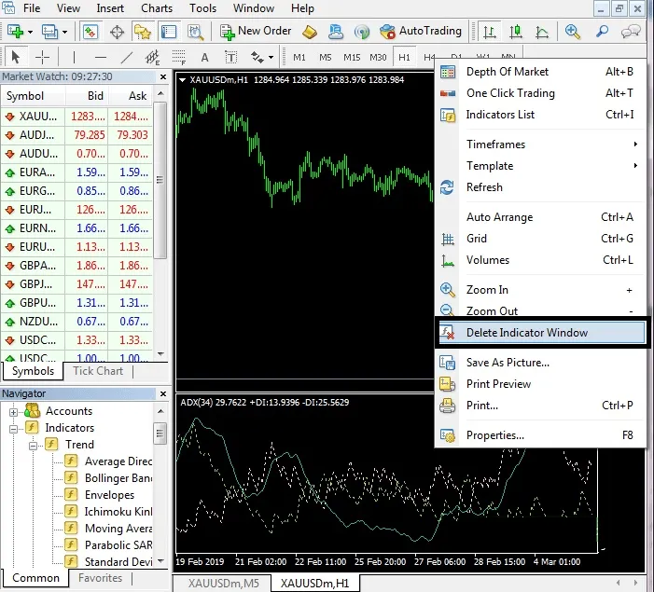Switch to M5 timeframe
This screenshot has height=592, width=654.
326,58
